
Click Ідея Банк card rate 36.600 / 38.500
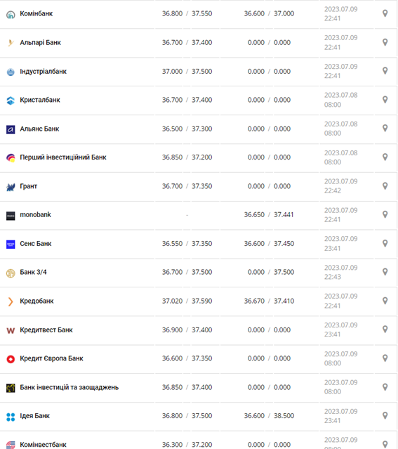269,415
